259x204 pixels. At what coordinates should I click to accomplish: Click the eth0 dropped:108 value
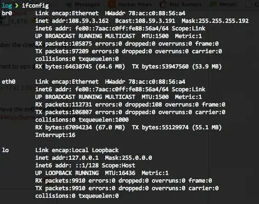point(143,104)
